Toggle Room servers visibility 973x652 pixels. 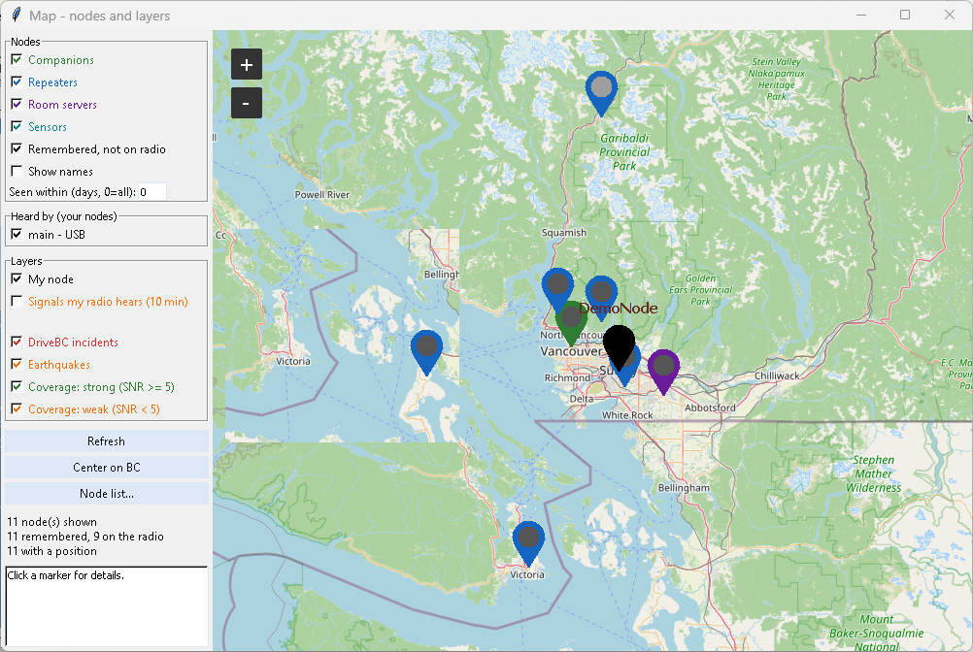(x=17, y=104)
